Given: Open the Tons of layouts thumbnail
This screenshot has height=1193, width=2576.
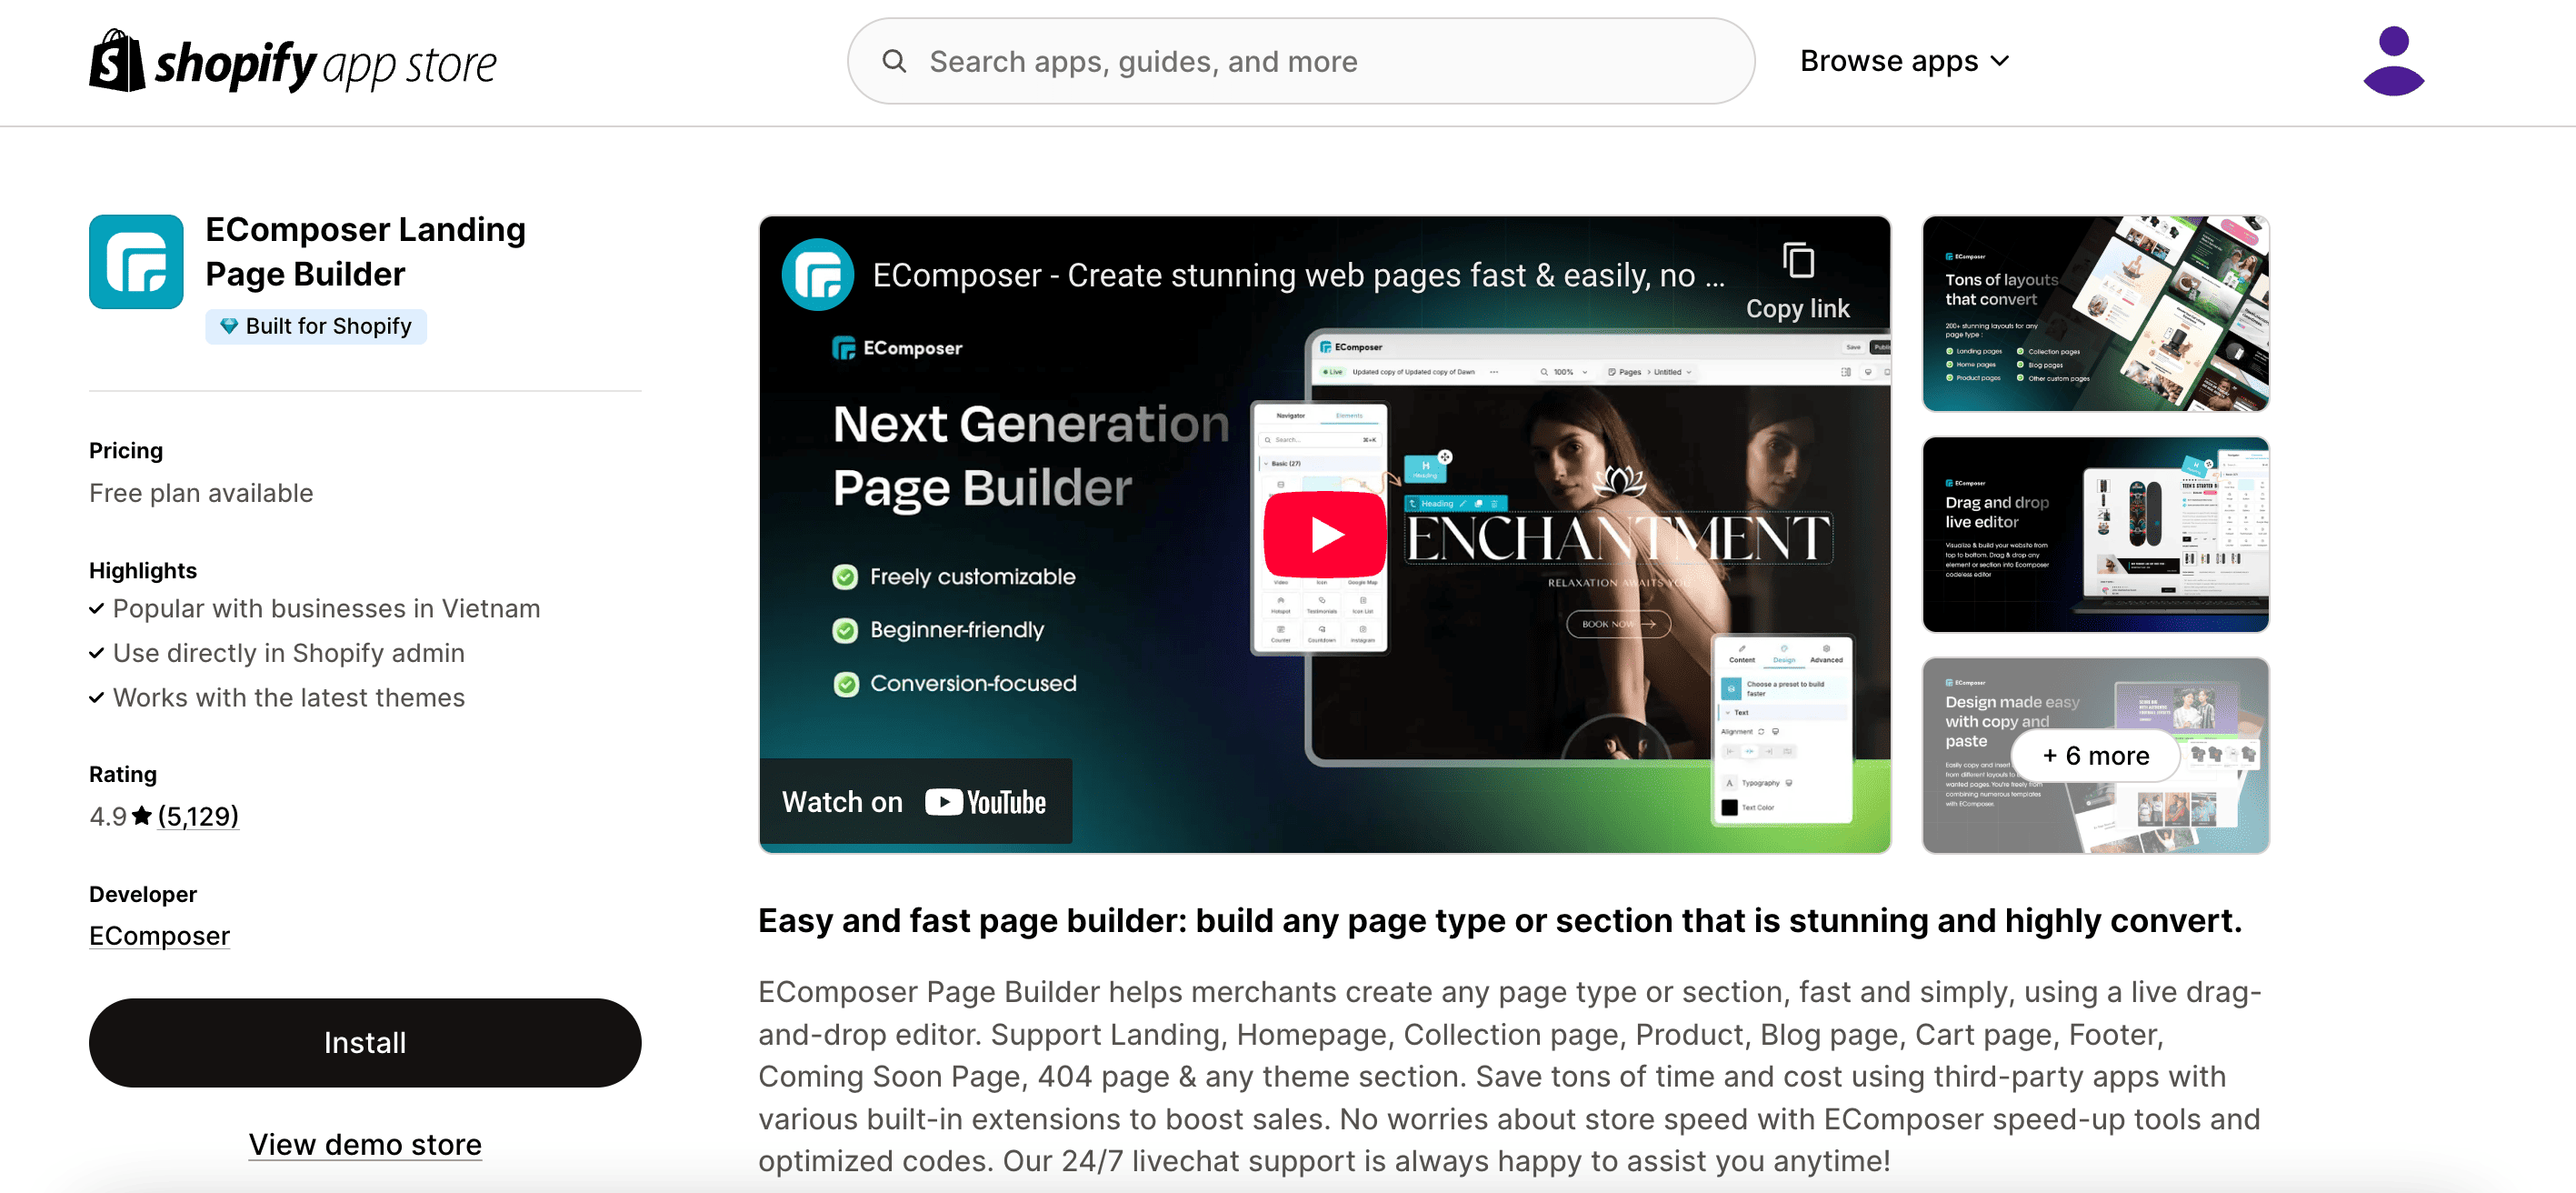Looking at the screenshot, I should point(2095,313).
